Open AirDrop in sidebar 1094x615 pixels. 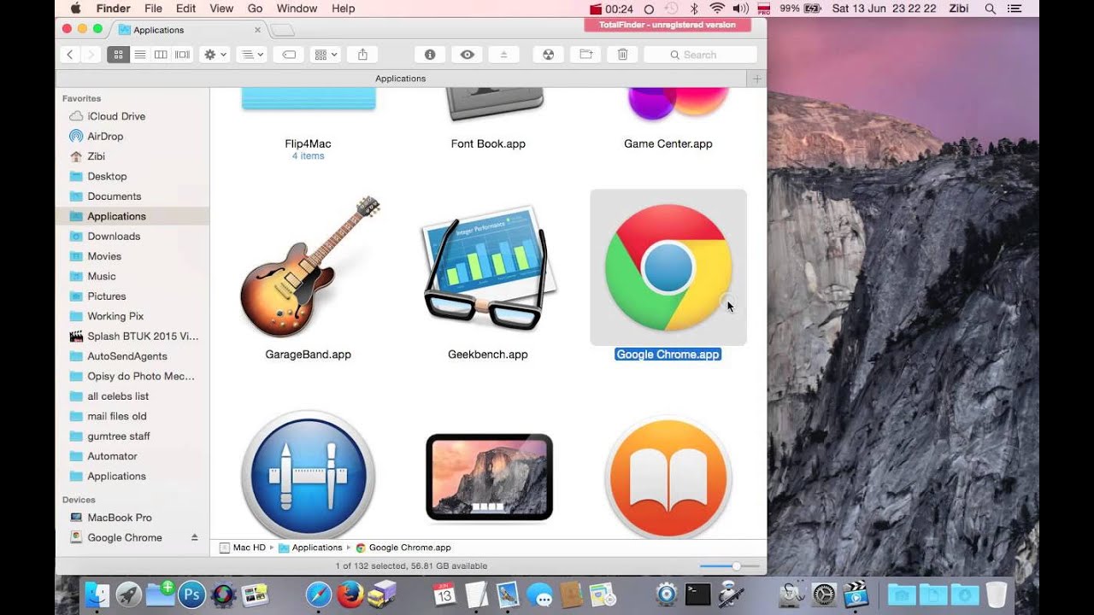tap(105, 136)
